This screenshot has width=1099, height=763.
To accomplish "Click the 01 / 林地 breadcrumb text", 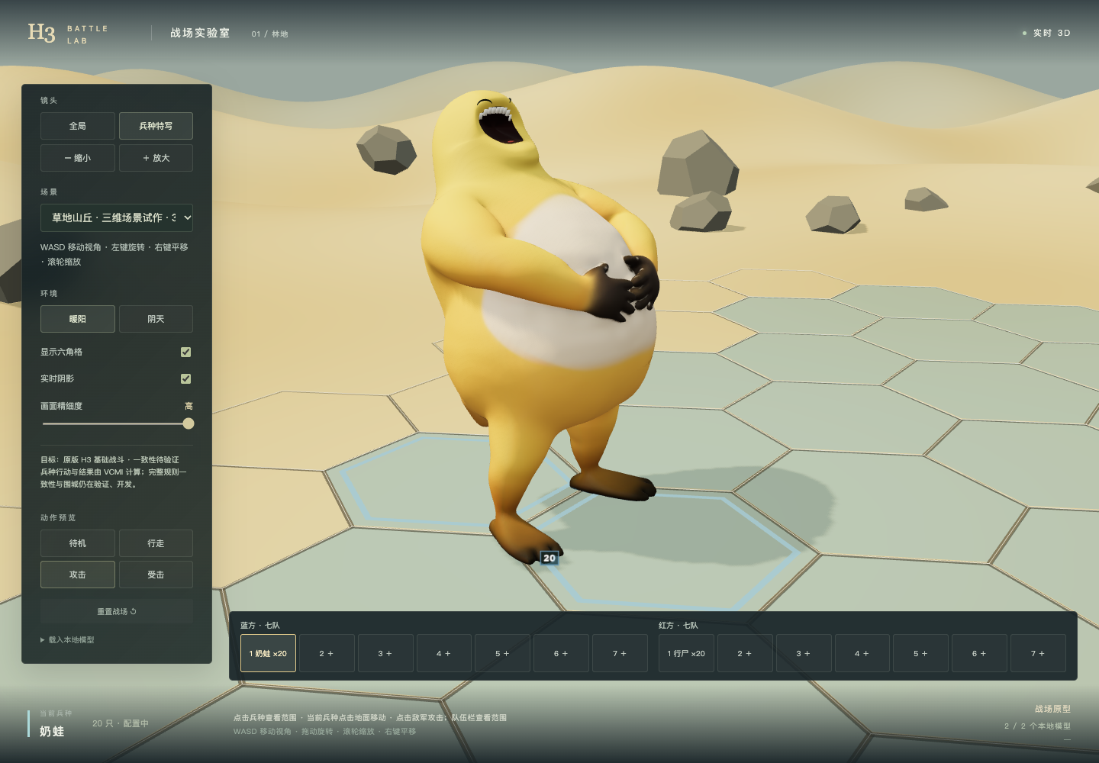I will (270, 34).
